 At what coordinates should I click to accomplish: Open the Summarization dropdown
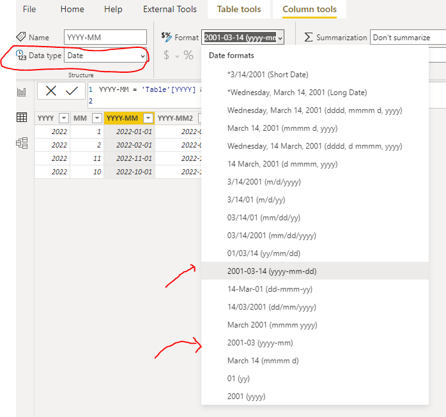tap(408, 37)
